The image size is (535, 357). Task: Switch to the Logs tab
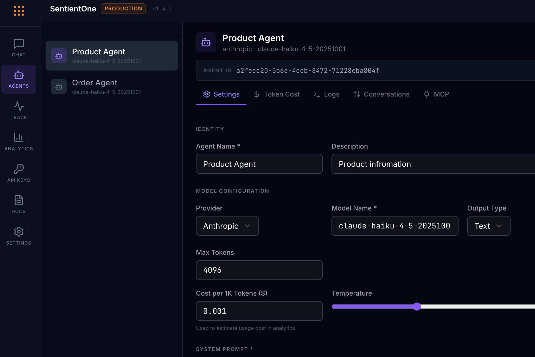click(x=327, y=94)
